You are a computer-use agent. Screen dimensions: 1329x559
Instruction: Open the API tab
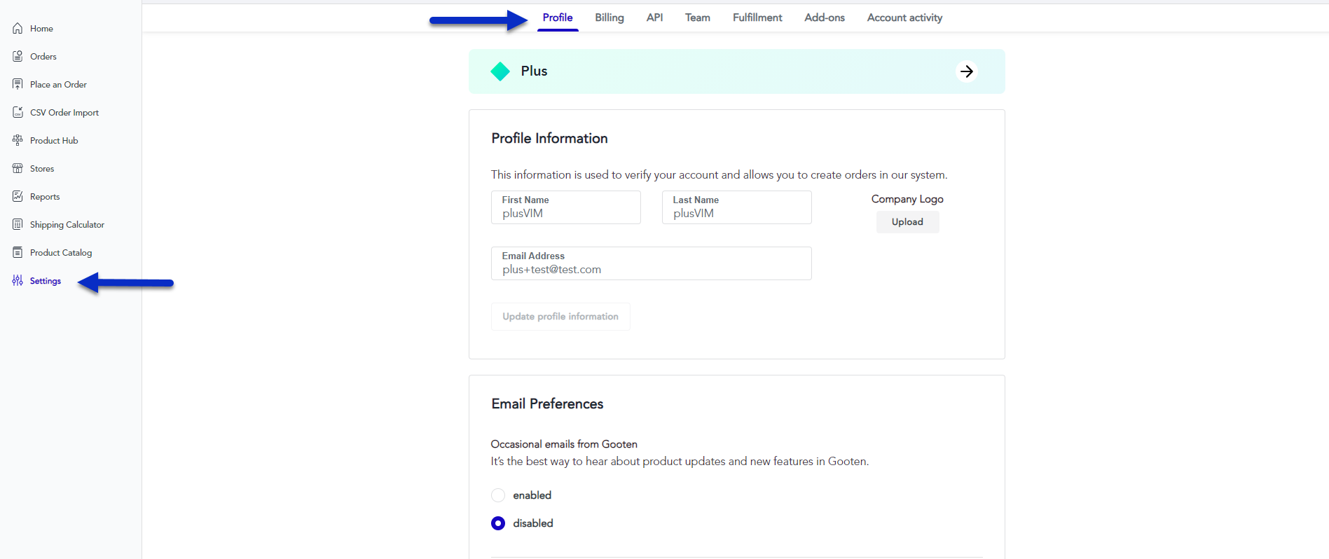pos(654,18)
